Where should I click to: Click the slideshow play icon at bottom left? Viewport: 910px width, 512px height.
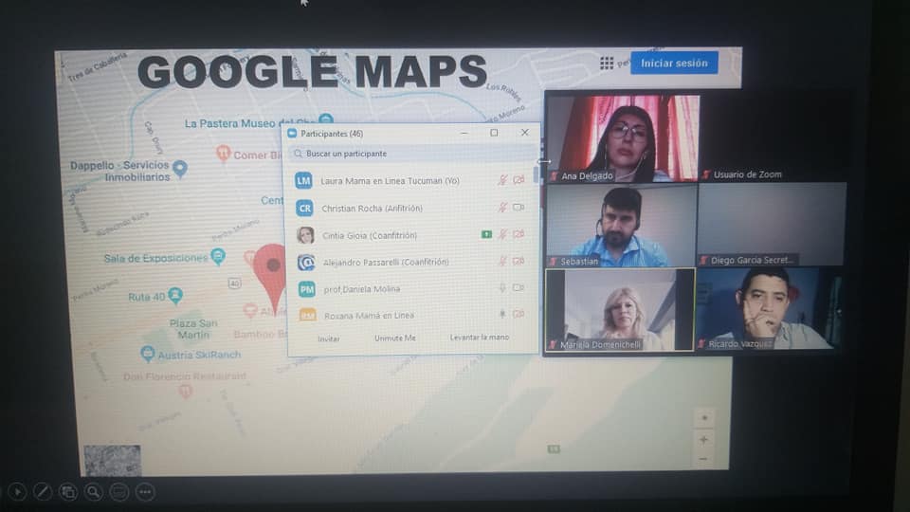[x=17, y=491]
